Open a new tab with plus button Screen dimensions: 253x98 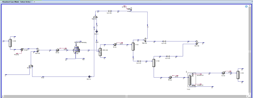click(34, 2)
